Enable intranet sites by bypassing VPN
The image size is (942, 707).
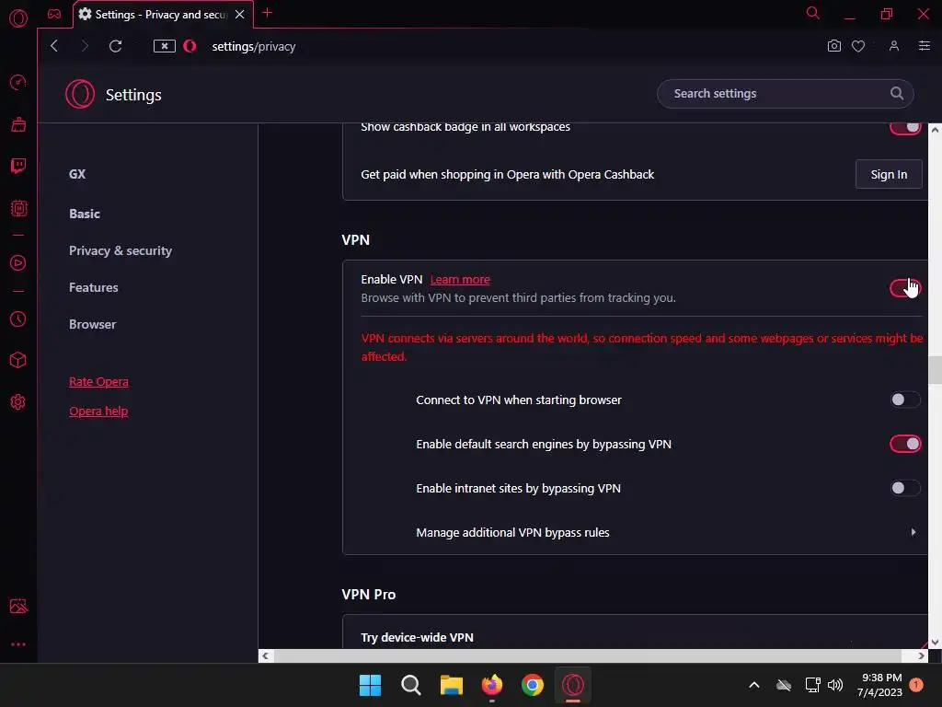(x=905, y=488)
